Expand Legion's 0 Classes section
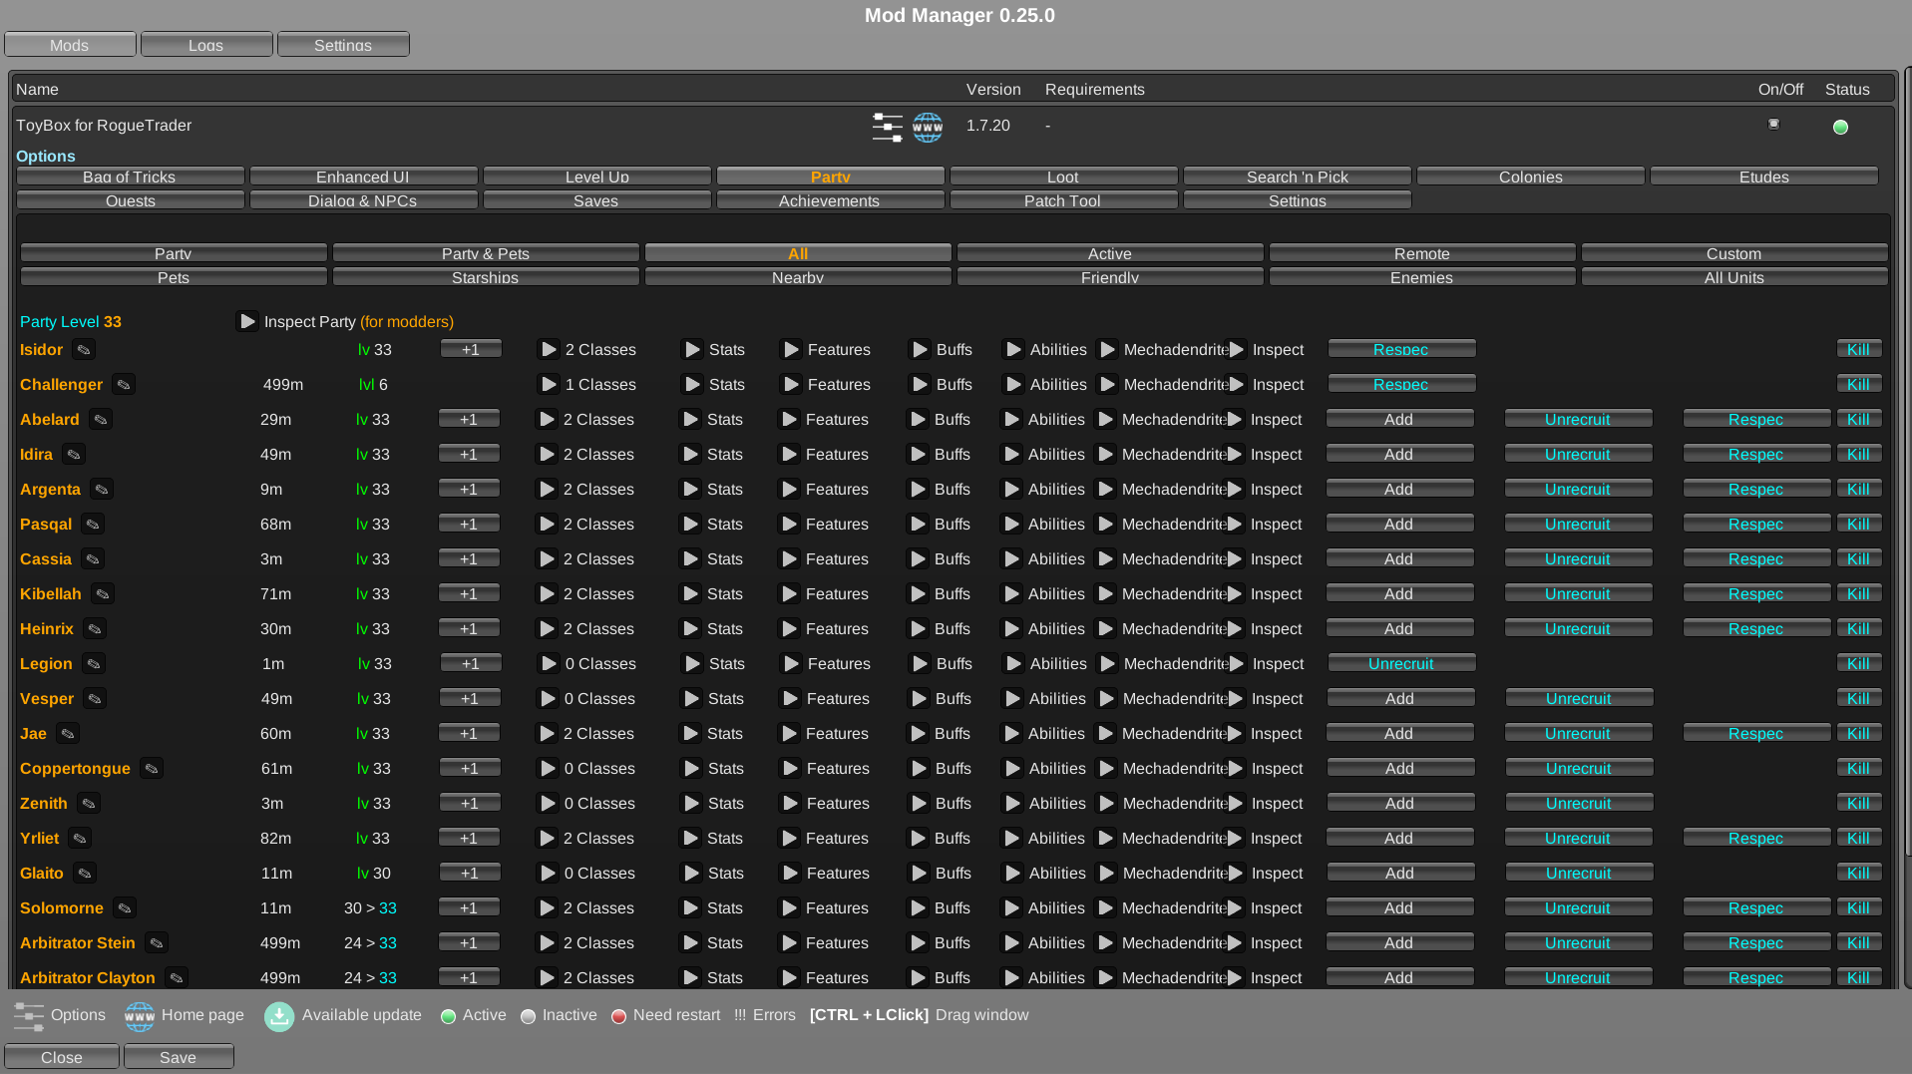Image resolution: width=1912 pixels, height=1074 pixels. click(549, 664)
